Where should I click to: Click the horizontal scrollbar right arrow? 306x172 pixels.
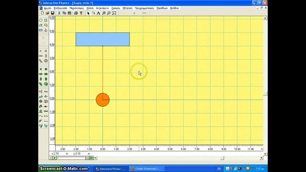point(262,158)
